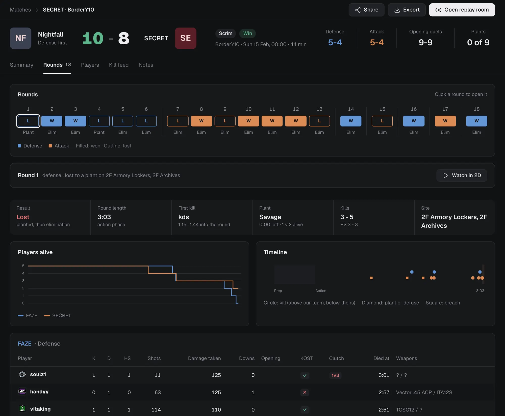Click the Share icon button
The width and height of the screenshot is (505, 416).
358,10
